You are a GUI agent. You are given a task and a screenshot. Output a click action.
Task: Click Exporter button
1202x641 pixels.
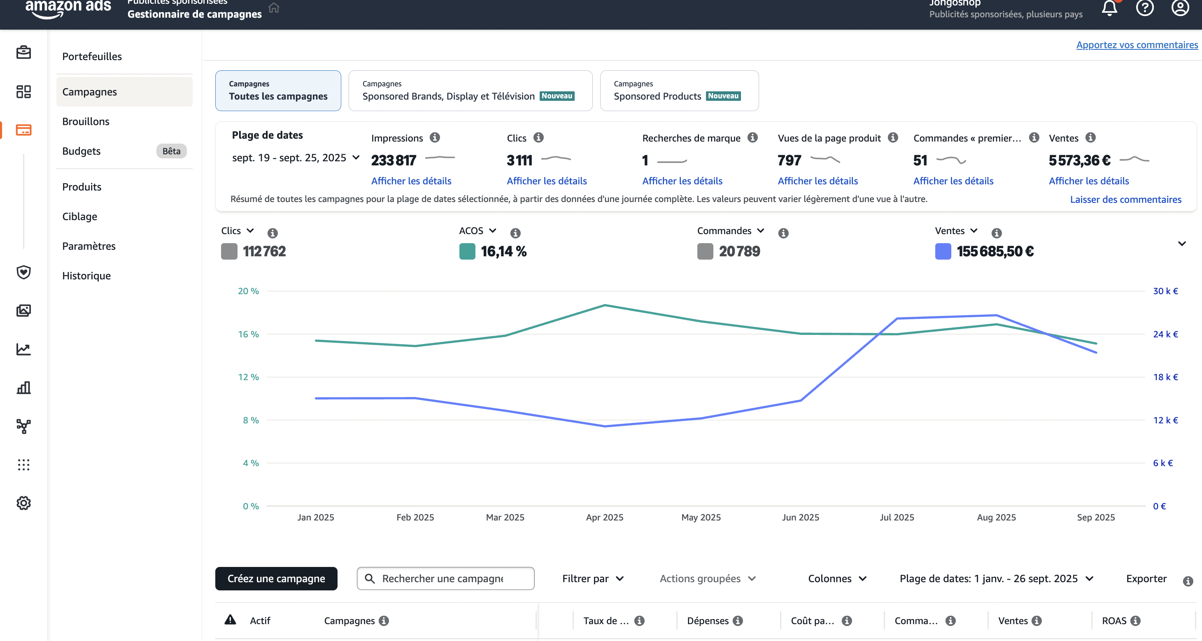pos(1146,578)
